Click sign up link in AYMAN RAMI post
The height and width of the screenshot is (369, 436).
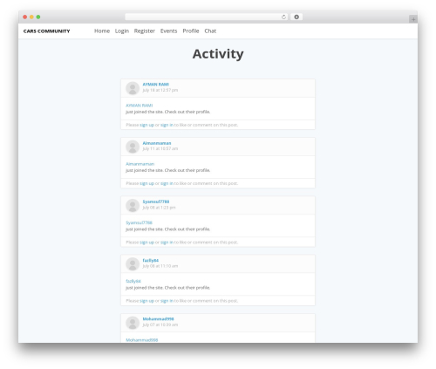tap(146, 125)
